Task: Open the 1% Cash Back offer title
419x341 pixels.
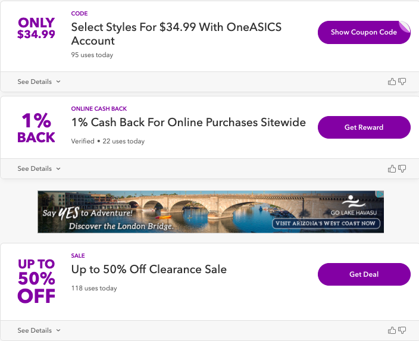Action: pyautogui.click(x=188, y=123)
